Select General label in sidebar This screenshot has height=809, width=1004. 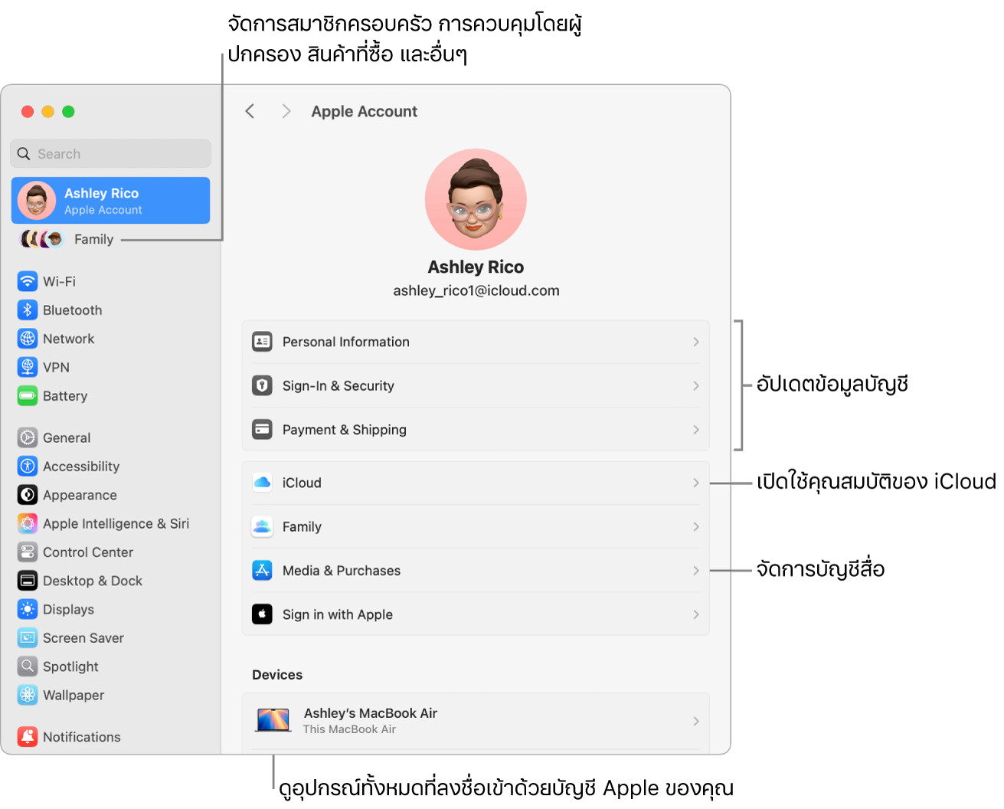(67, 437)
